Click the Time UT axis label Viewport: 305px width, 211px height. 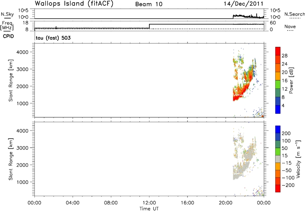(x=149, y=209)
